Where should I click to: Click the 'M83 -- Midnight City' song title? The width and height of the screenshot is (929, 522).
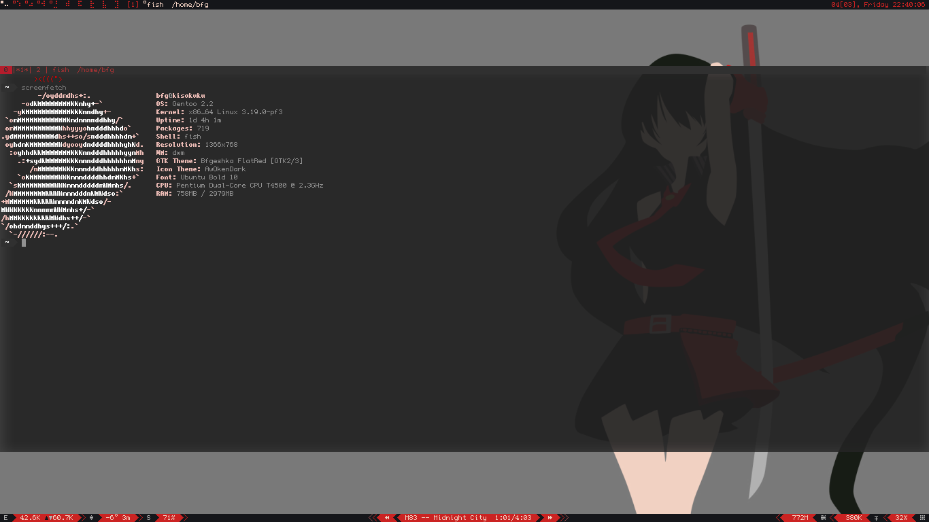pyautogui.click(x=445, y=518)
